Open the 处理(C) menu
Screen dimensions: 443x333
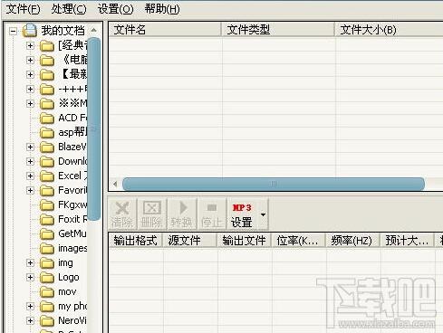69,9
